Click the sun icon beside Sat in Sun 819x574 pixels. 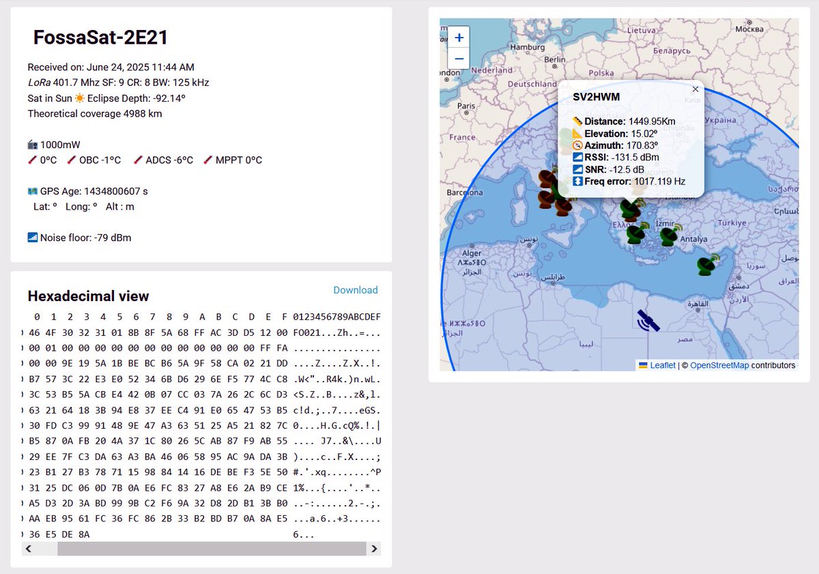click(x=80, y=98)
